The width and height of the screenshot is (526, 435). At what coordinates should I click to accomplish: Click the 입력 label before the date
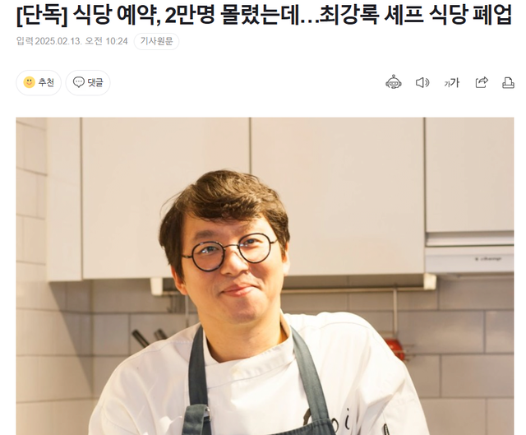(x=25, y=41)
